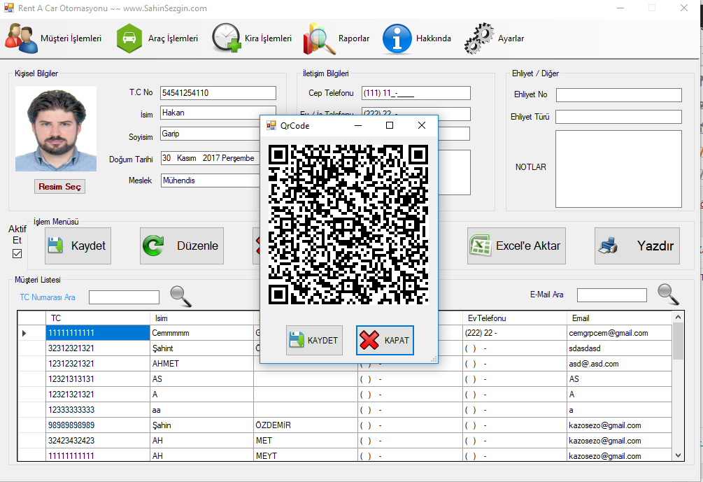Click the Cep Telefonu input field
This screenshot has width=703, height=482.
click(416, 93)
